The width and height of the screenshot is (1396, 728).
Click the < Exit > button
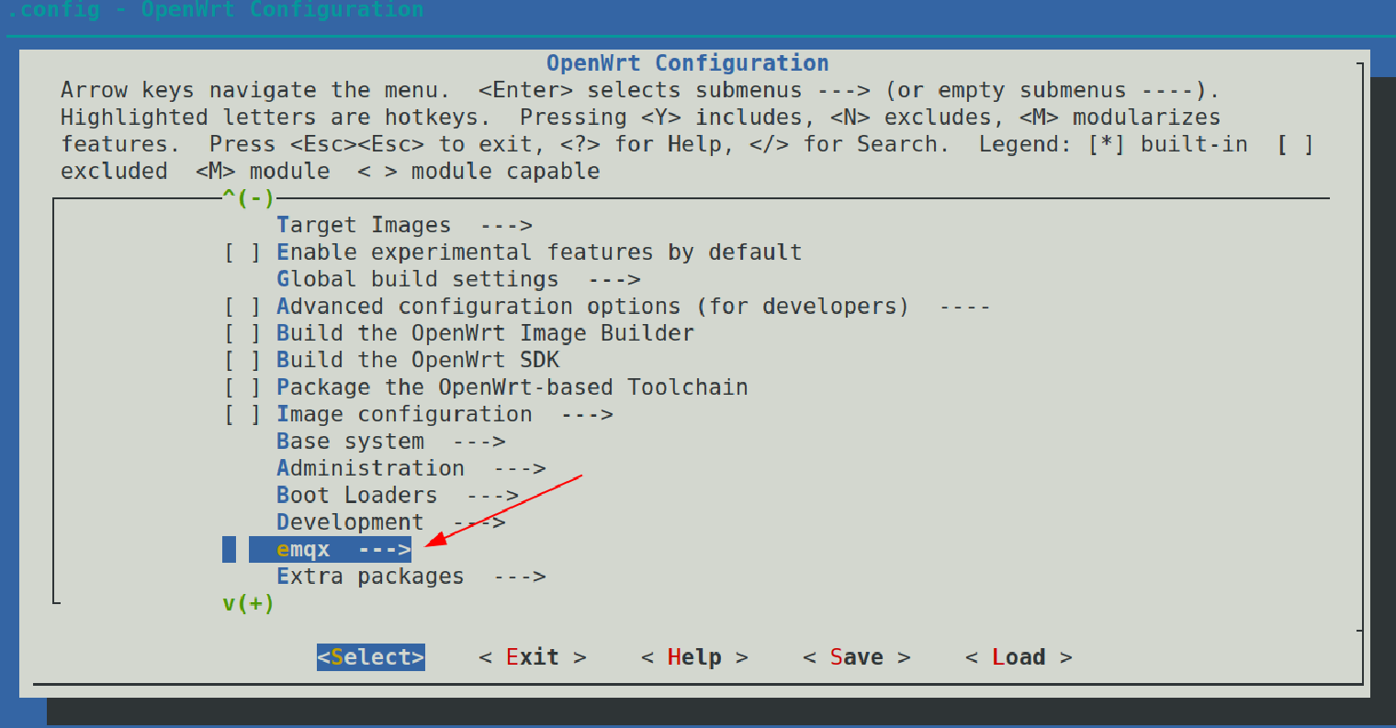coord(533,657)
